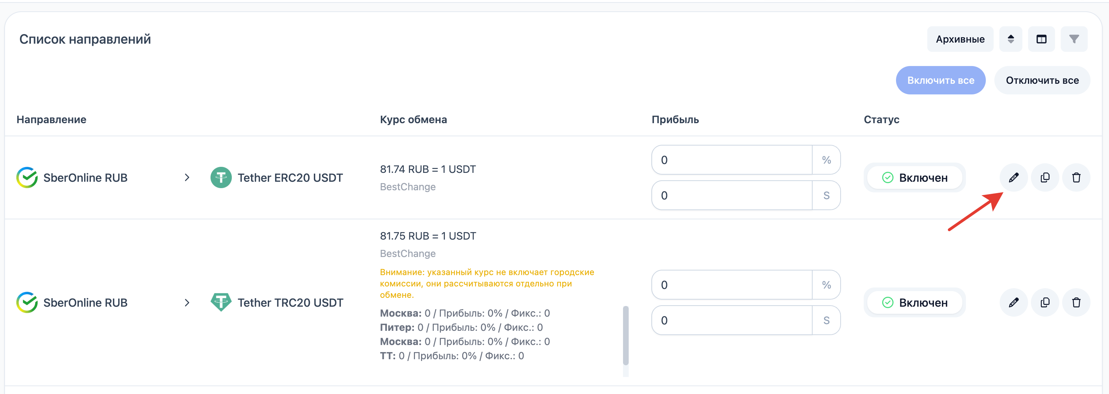Open the filter funnel icon
The width and height of the screenshot is (1109, 394).
[x=1074, y=39]
